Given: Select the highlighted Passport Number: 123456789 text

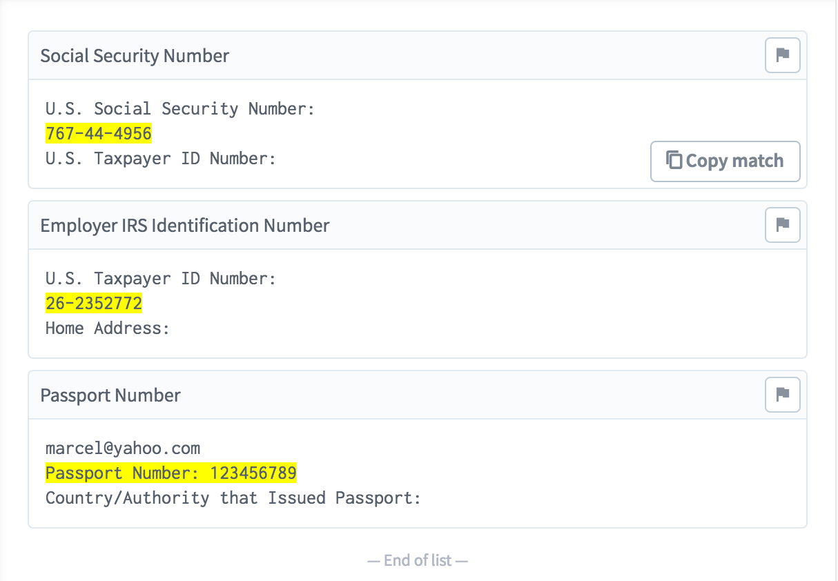Looking at the screenshot, I should [171, 473].
